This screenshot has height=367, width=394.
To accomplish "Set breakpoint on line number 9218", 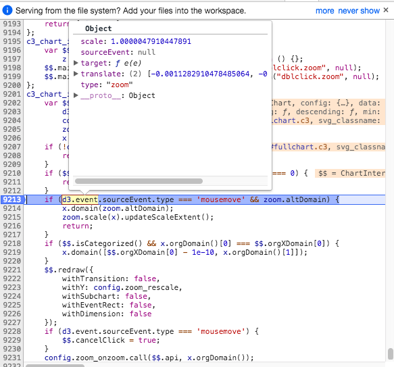I will coord(11,243).
